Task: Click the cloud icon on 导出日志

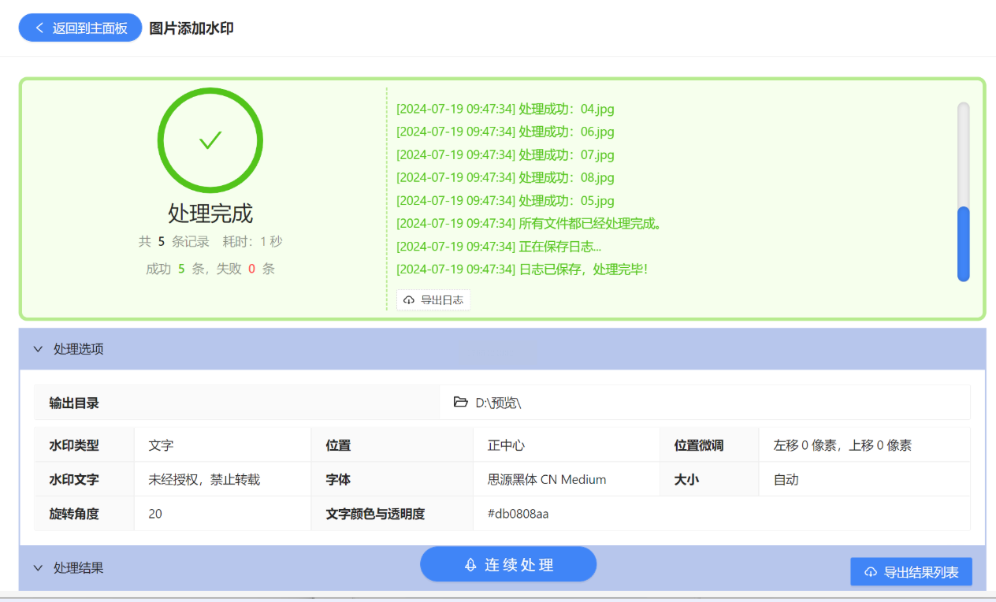Action: pos(409,300)
